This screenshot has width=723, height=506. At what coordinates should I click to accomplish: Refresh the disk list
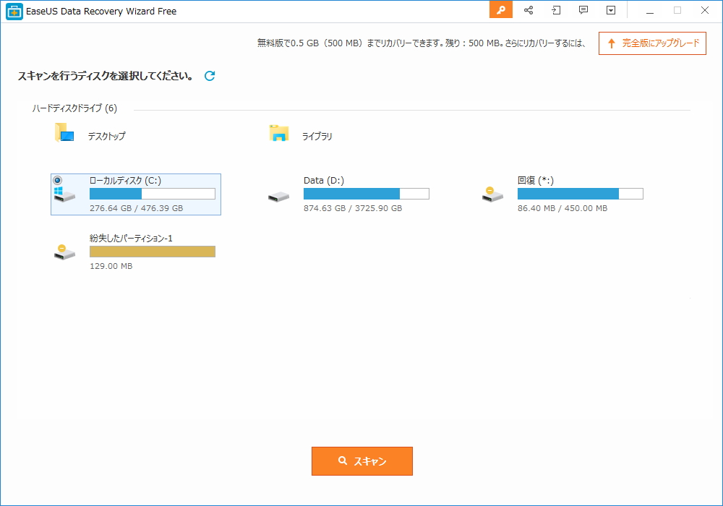[209, 75]
